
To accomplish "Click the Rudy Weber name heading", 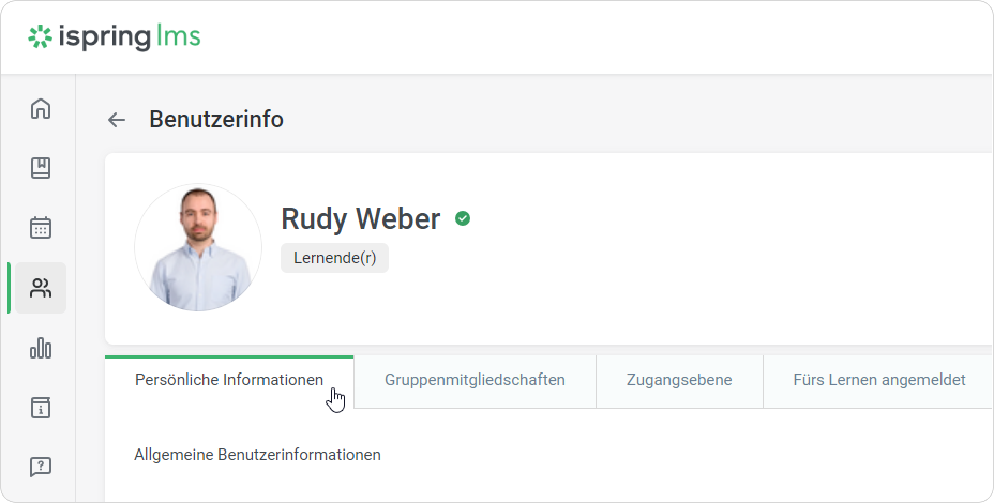I will point(360,218).
